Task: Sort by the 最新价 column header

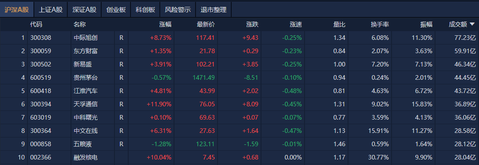Action: 206,25
